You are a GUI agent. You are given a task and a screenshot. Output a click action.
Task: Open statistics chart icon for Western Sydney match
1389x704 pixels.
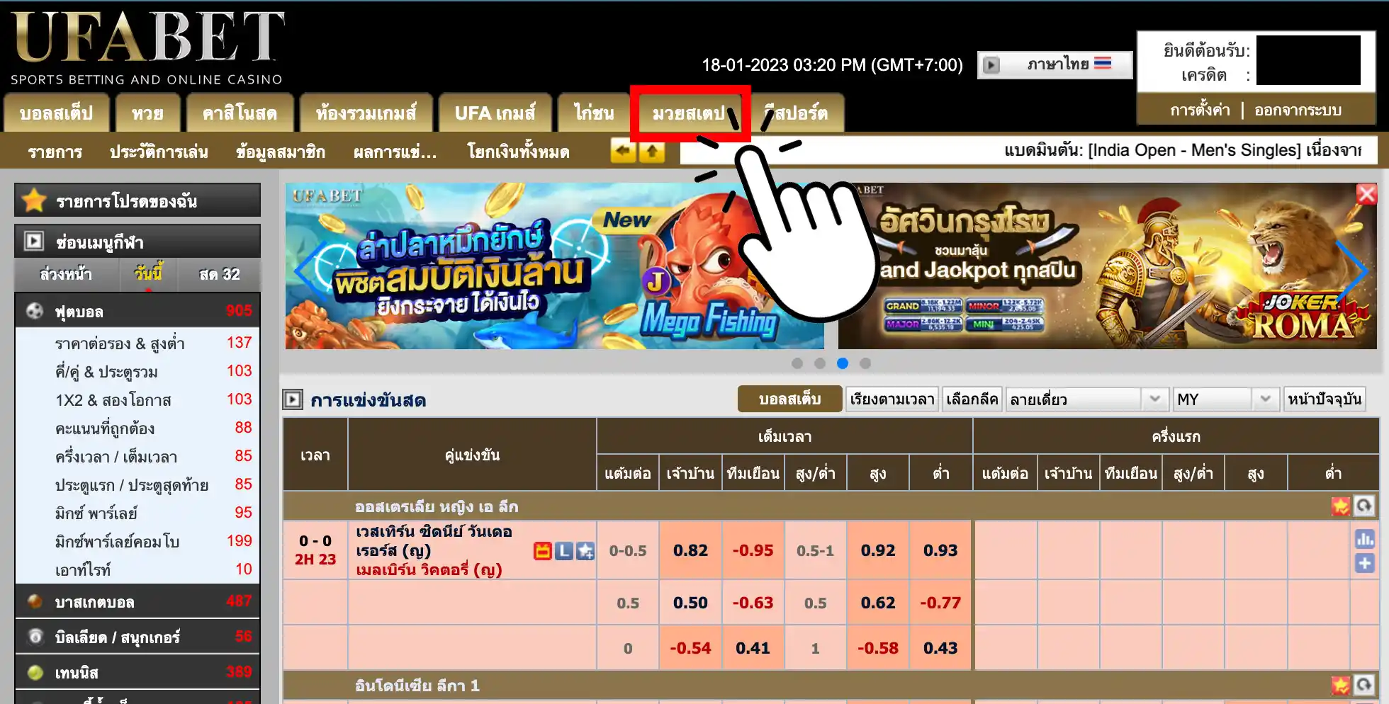tap(1365, 539)
